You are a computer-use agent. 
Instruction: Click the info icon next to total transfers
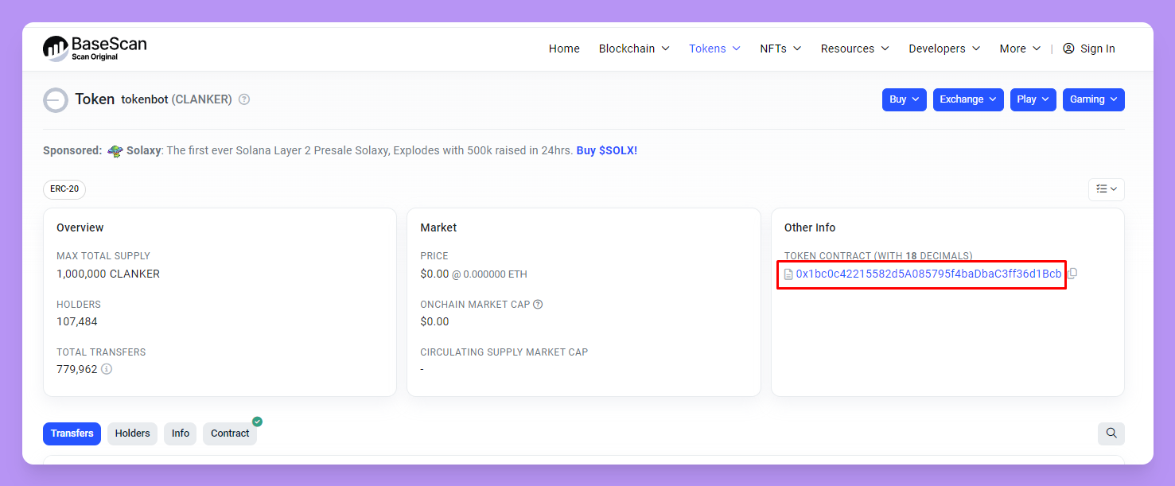click(107, 369)
